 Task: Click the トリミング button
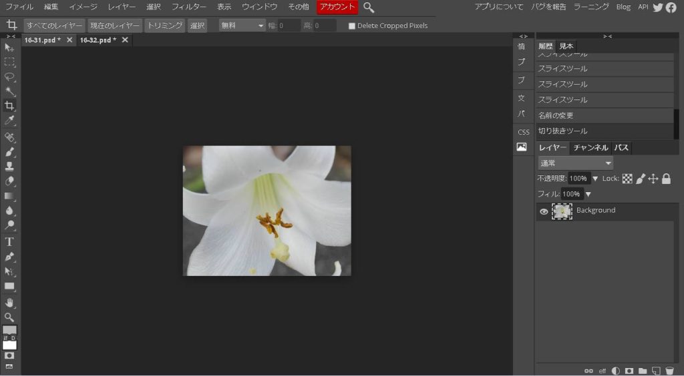(x=164, y=25)
